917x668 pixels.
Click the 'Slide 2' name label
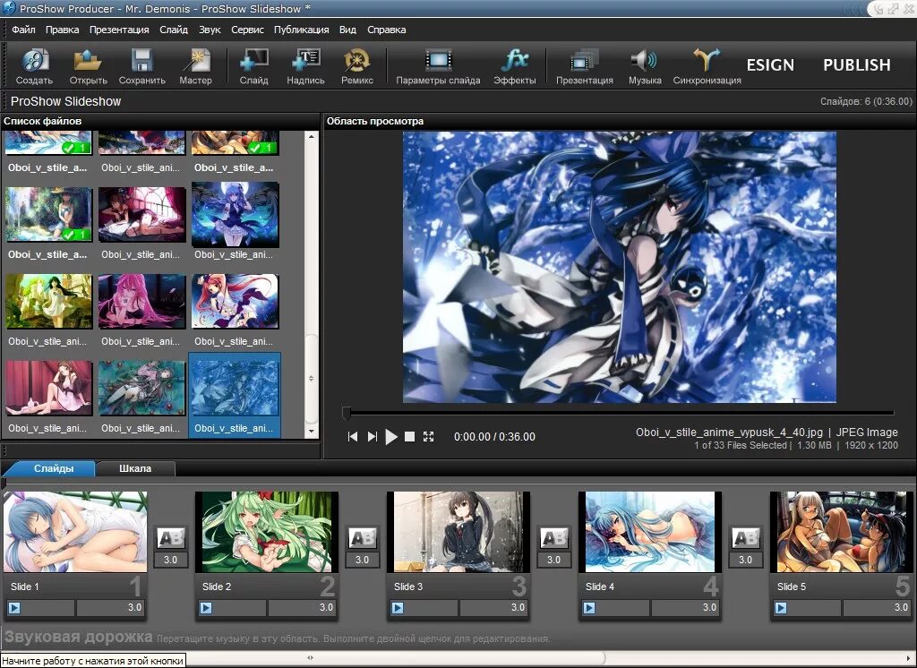coord(217,587)
